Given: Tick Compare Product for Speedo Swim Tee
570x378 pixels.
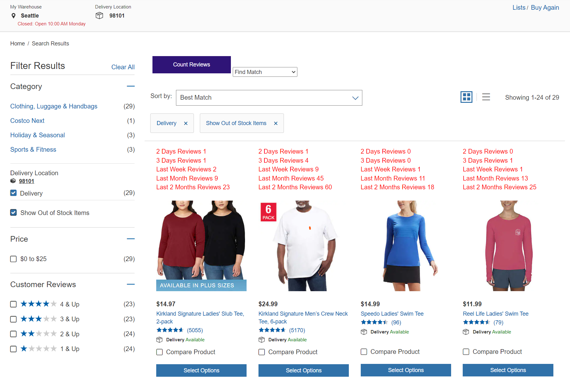Looking at the screenshot, I should [364, 352].
